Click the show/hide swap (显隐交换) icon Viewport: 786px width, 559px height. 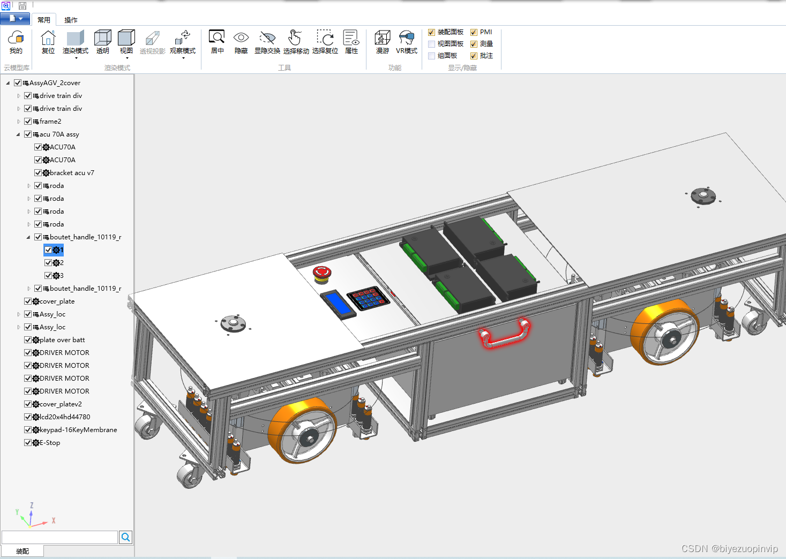coord(267,37)
